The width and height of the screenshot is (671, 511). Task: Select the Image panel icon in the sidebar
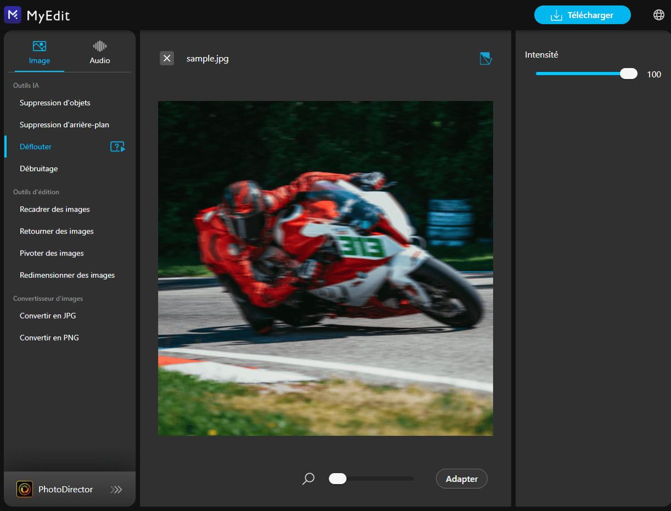point(38,46)
